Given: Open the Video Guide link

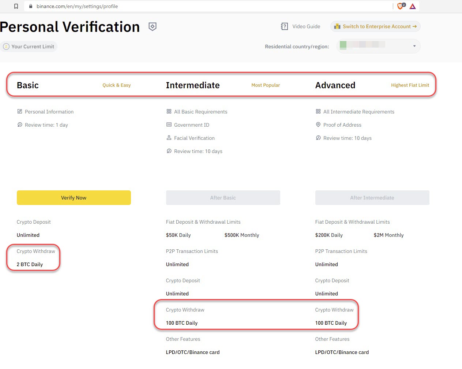Looking at the screenshot, I should (306, 26).
